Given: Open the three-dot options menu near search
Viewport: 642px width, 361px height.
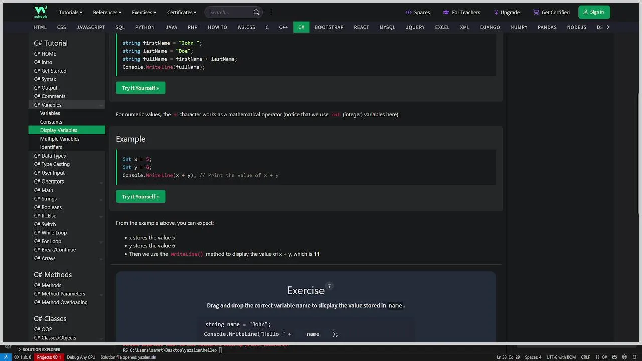Looking at the screenshot, I should (x=271, y=12).
